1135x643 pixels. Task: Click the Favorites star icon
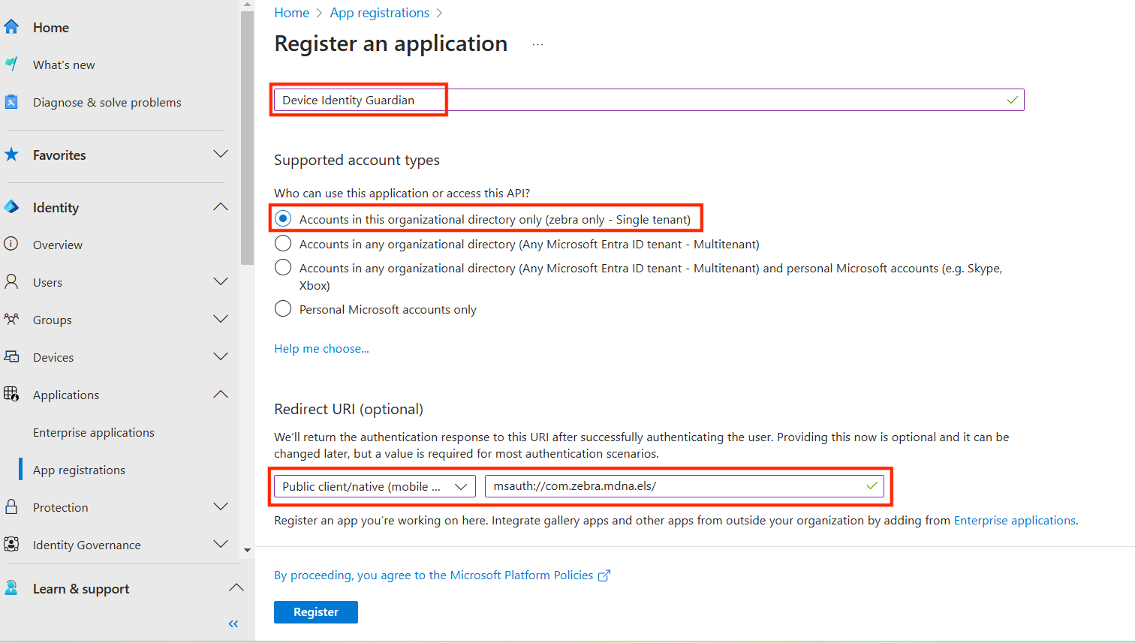click(11, 155)
